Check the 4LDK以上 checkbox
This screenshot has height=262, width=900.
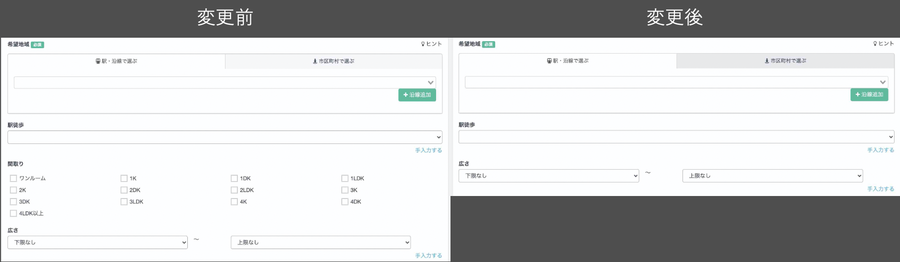pos(13,213)
